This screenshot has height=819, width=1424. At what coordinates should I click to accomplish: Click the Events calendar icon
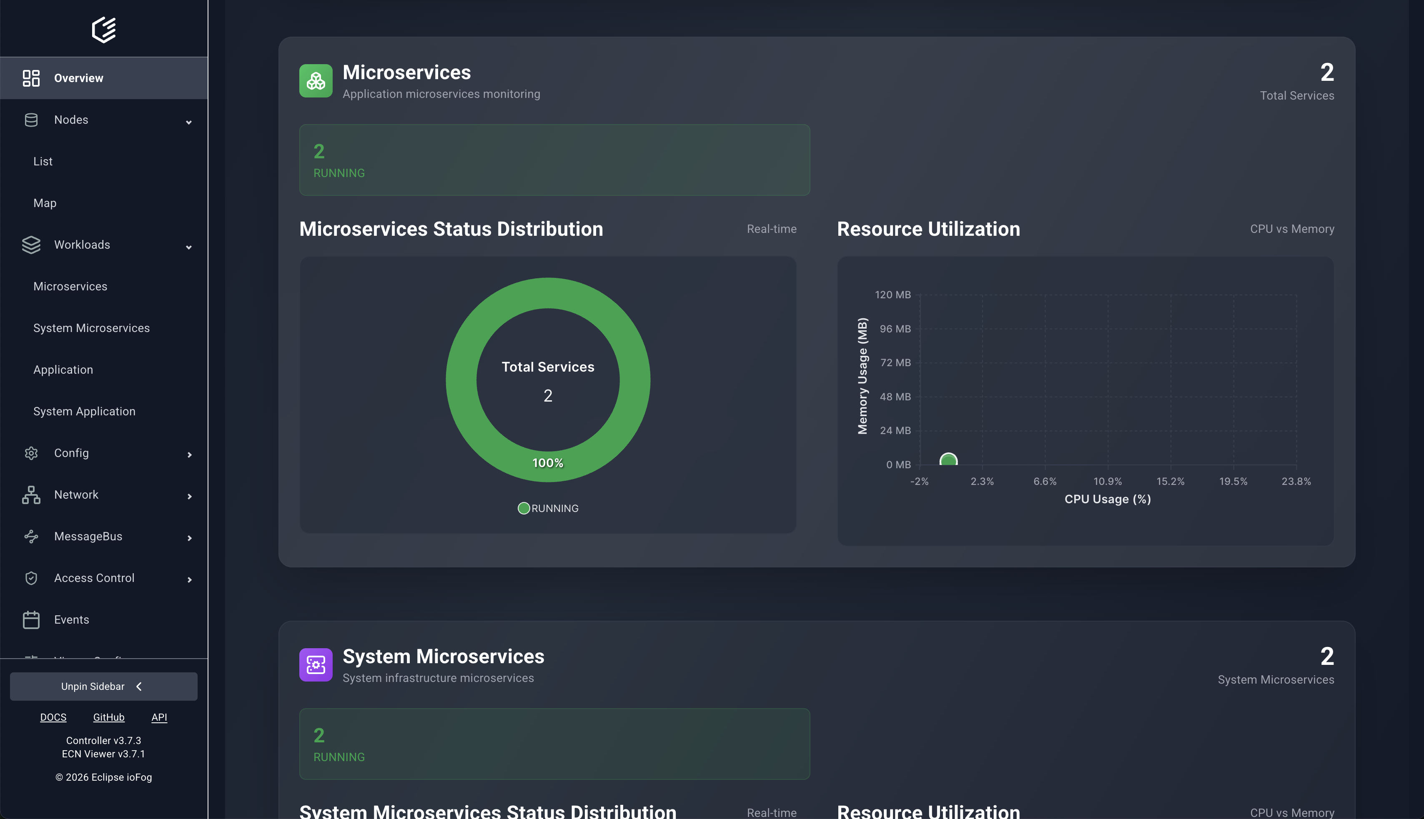pyautogui.click(x=31, y=619)
